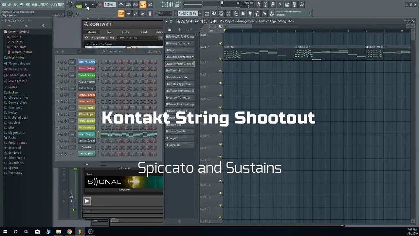Select Afflatus Soft pattern in picker
Image resolution: width=419 pixels, height=236 pixels.
click(180, 70)
